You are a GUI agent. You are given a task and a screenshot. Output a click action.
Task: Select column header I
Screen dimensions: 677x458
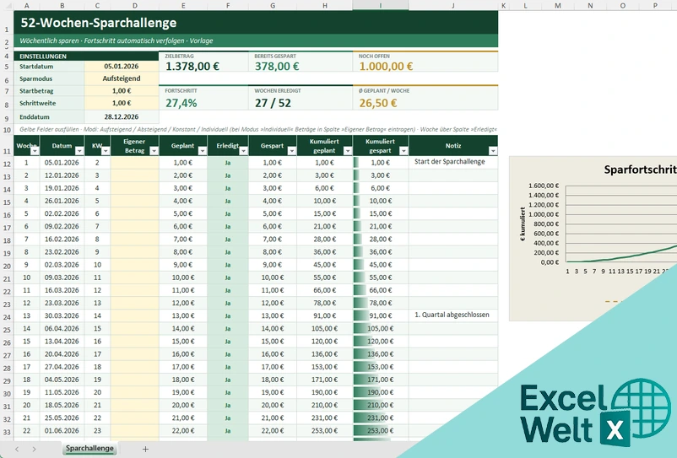(x=381, y=5)
